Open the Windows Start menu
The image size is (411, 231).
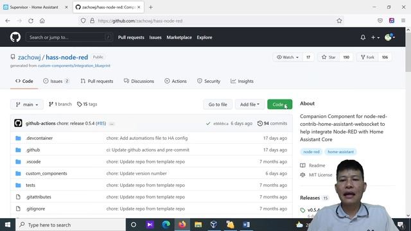(x=8, y=225)
